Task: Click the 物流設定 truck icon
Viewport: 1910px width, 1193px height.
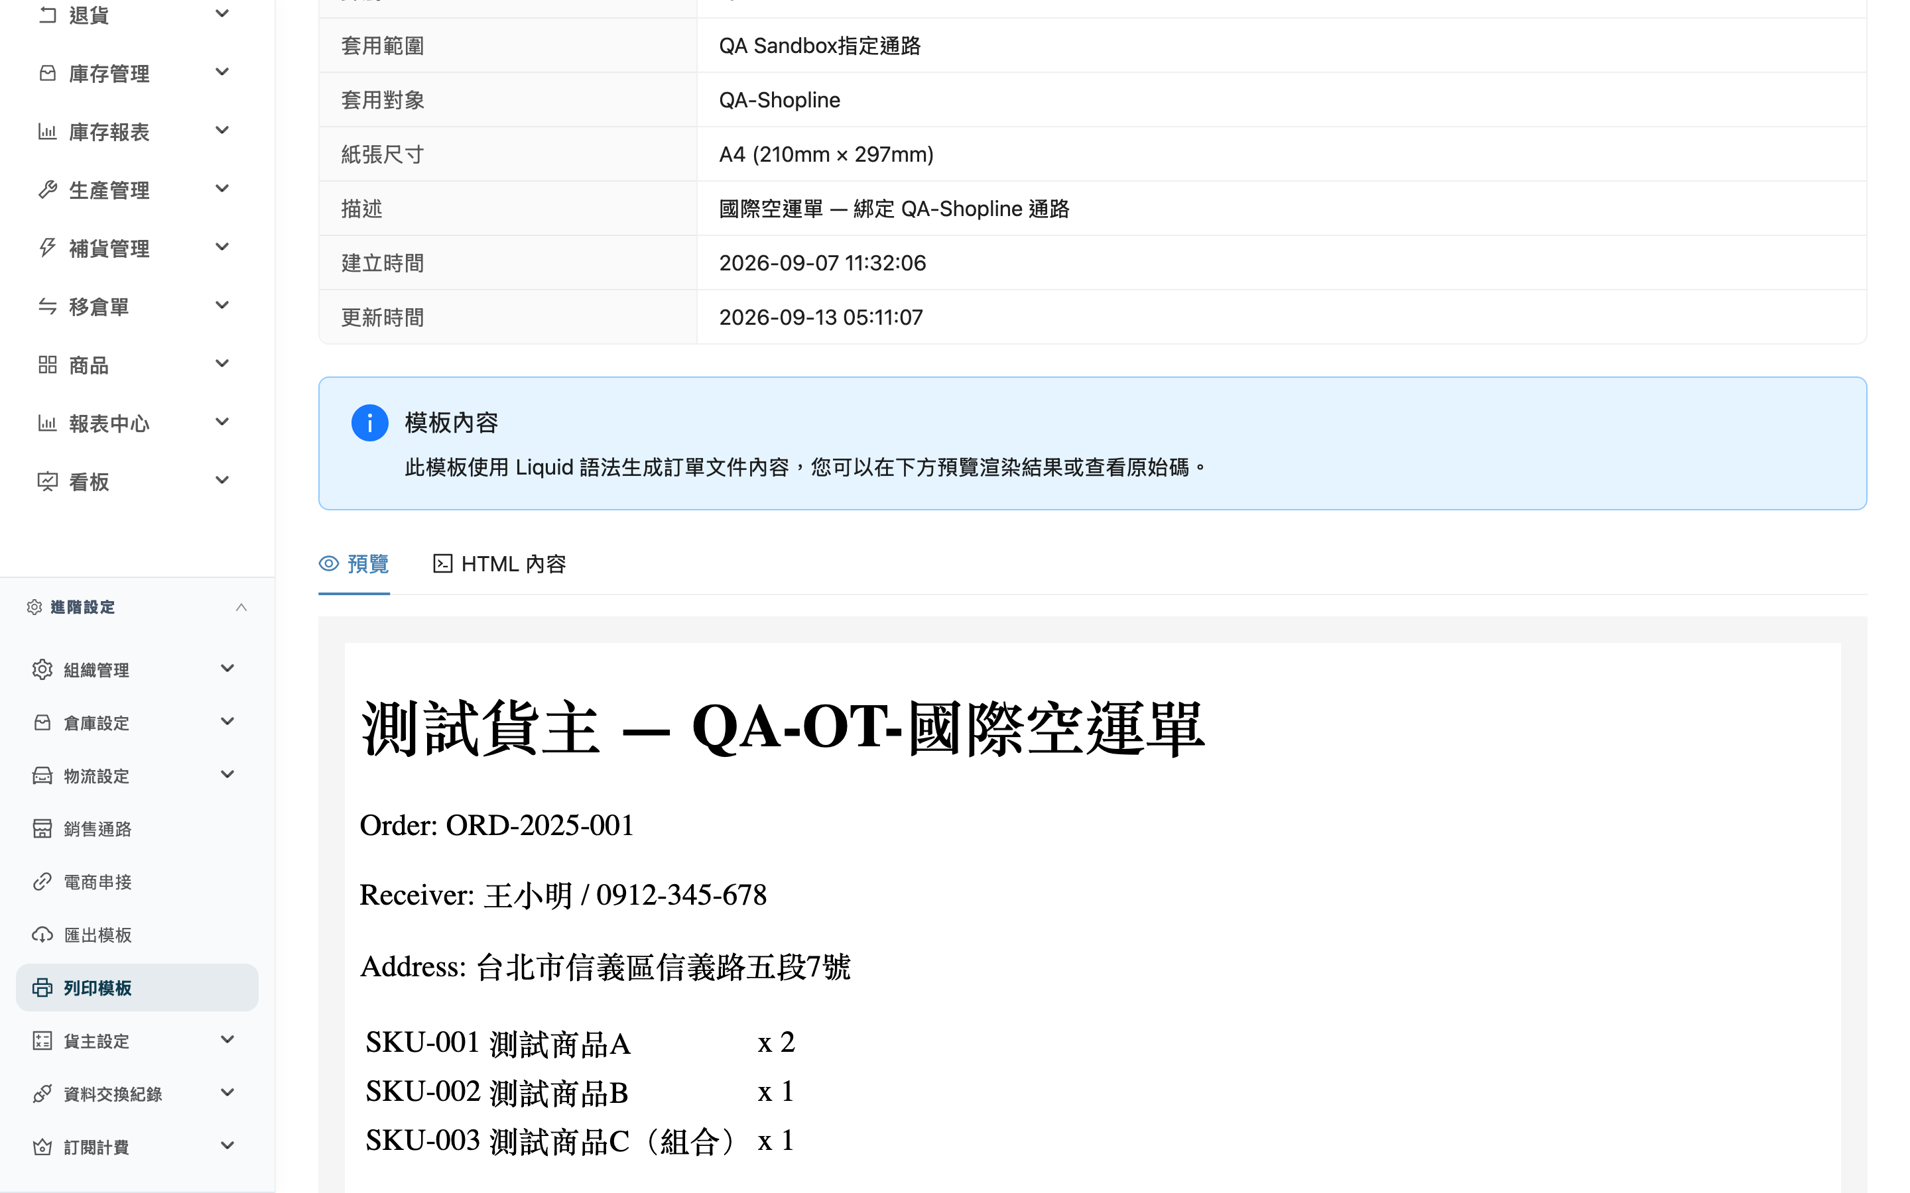Action: click(x=42, y=775)
